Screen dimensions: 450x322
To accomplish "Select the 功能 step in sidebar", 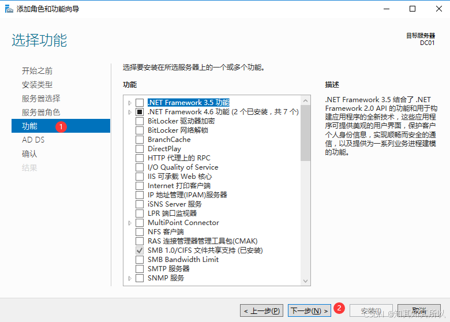I will (61, 126).
